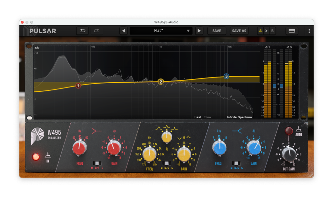Click the input level meter reading -6.1
Viewport: 333px width, 197px height.
coord(268,84)
